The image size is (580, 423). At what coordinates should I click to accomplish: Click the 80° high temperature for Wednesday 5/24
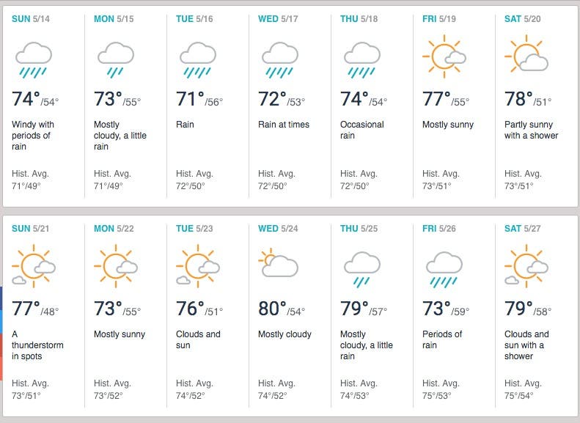coord(273,309)
